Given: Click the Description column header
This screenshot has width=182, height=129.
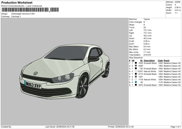Looking at the screenshot, I should click(x=149, y=61).
